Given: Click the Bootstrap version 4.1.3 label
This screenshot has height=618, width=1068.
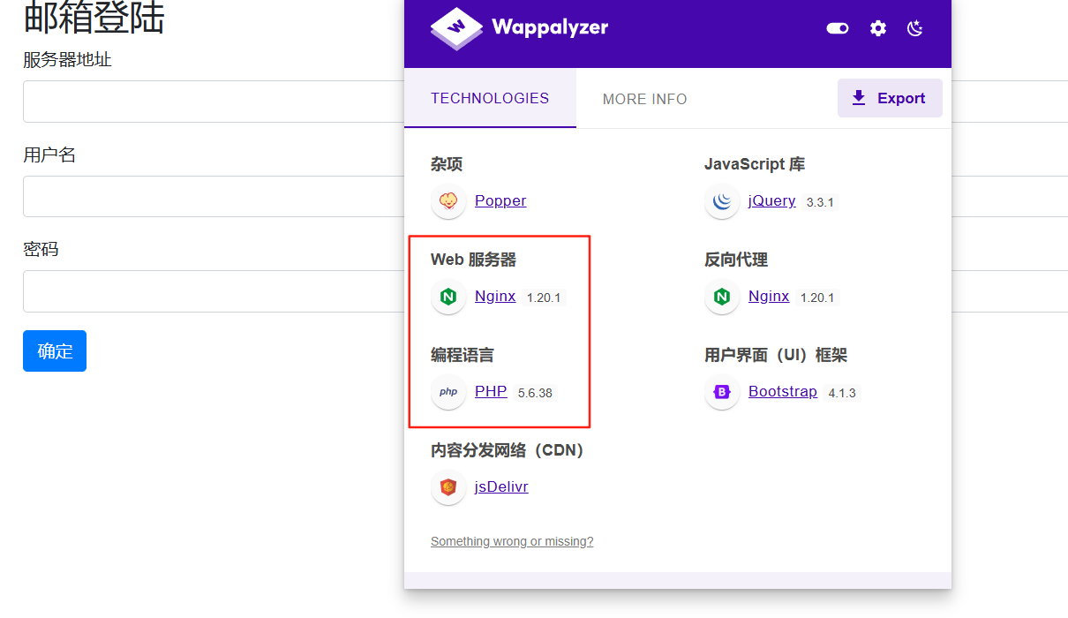Looking at the screenshot, I should pos(842,393).
